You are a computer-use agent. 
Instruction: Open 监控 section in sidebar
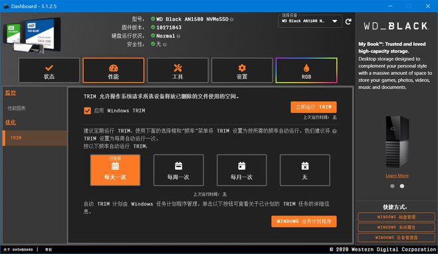pos(11,93)
